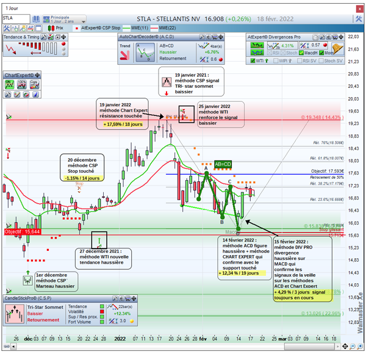Viewport: 366px width, 354px height.
Task: Add an indicator with the curve-plus icon
Action: coord(15,28)
